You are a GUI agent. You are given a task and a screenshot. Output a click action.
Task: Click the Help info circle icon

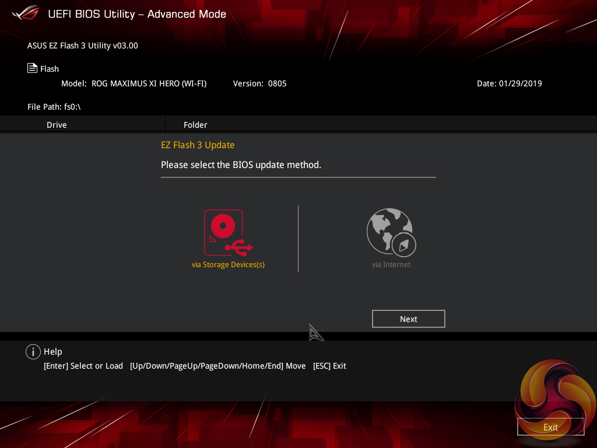(x=33, y=352)
